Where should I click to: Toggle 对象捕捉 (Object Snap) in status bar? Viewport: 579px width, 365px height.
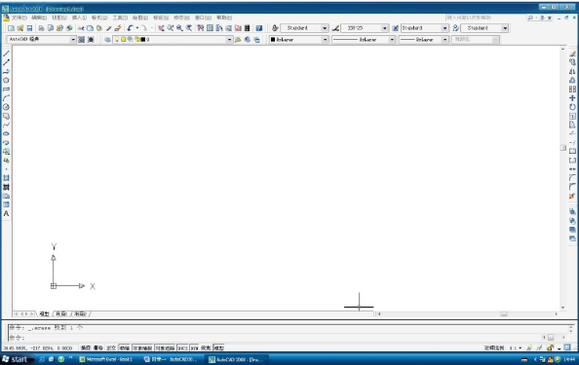(142, 347)
